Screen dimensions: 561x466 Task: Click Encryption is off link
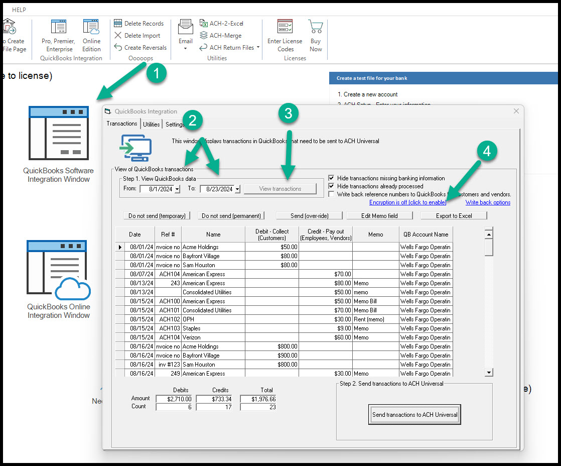tap(407, 202)
